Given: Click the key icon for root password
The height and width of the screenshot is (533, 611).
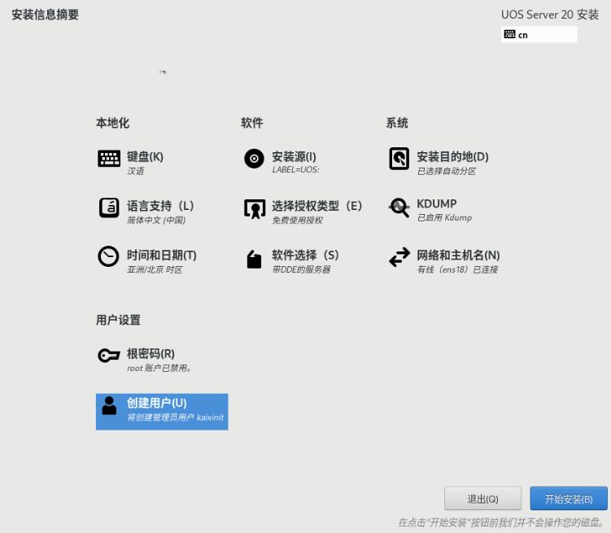Looking at the screenshot, I should [109, 356].
